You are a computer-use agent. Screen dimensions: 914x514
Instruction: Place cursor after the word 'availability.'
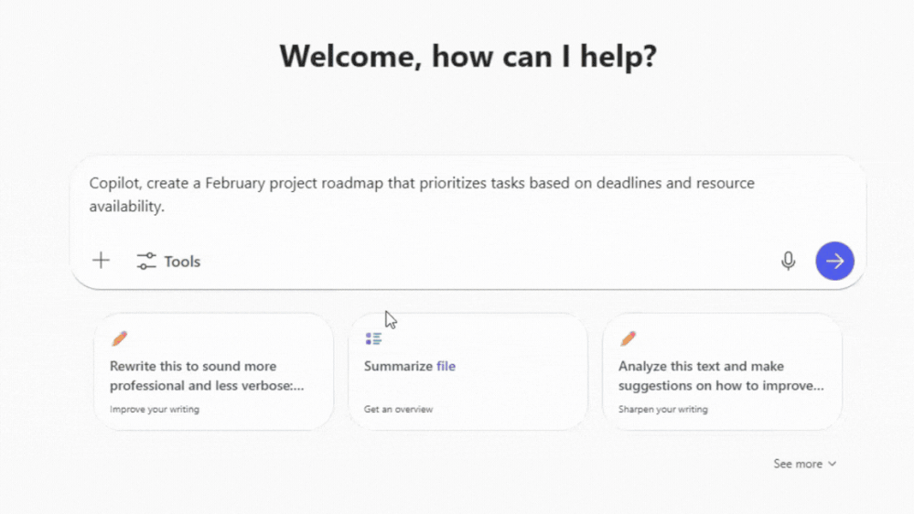coord(166,208)
